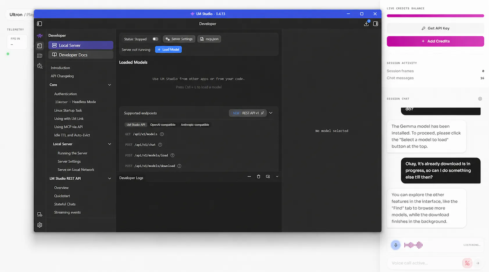Open Streaming events docs page
Viewport: 489px width, 272px height.
pyautogui.click(x=67, y=212)
